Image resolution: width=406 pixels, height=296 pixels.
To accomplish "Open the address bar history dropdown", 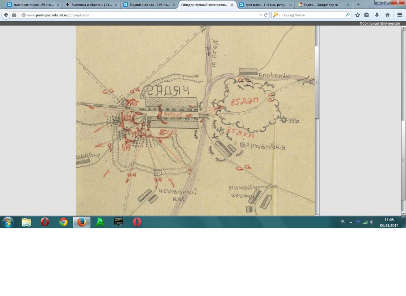I will click(x=261, y=15).
